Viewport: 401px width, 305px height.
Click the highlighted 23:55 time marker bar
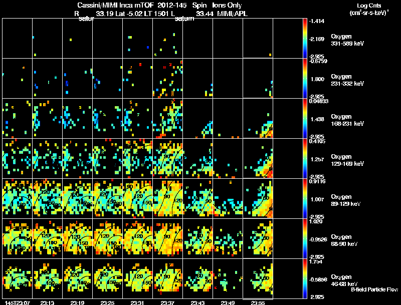pyautogui.click(x=258, y=299)
